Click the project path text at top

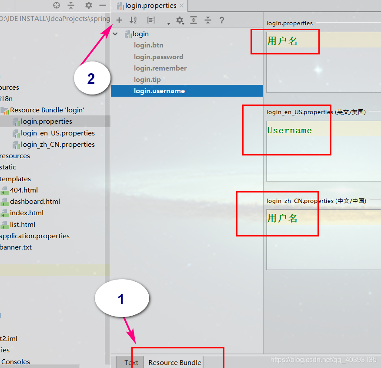coord(55,18)
